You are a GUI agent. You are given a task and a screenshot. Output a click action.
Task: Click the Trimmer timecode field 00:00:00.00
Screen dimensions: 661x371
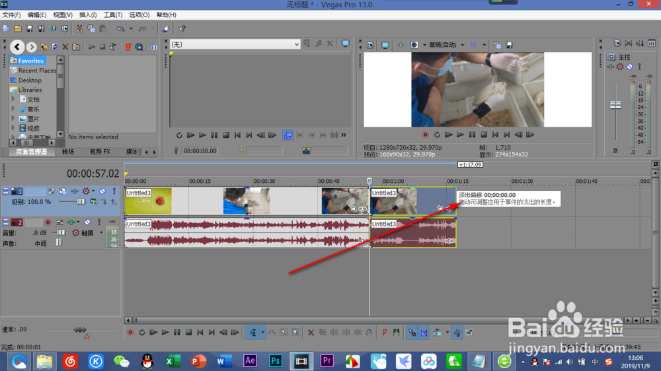click(200, 151)
